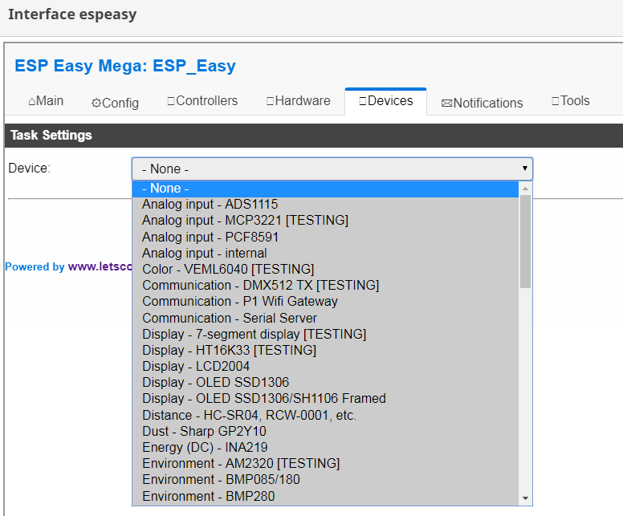This screenshot has height=516, width=623.
Task: Select Display - OLED SSD1306 option
Action: coord(325,383)
